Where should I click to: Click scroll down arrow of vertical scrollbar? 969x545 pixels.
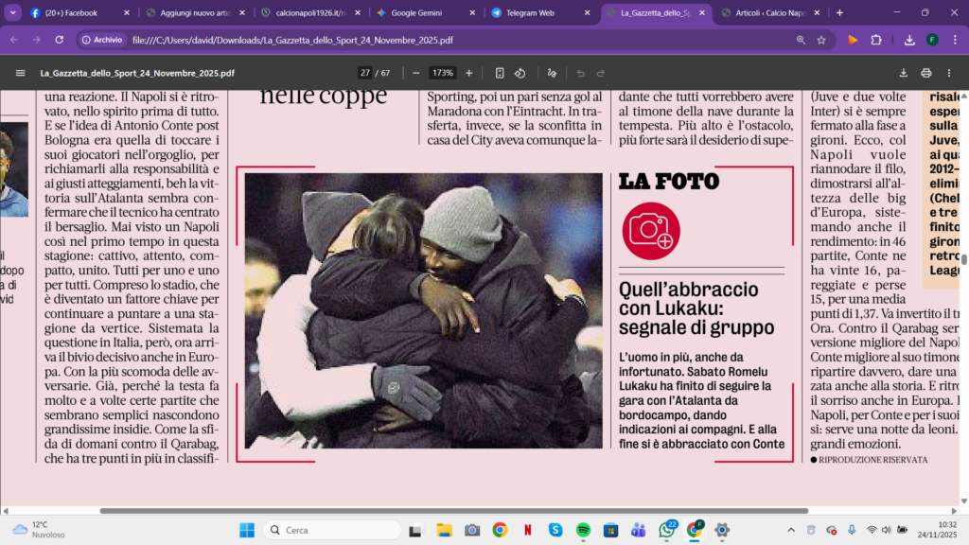(964, 501)
